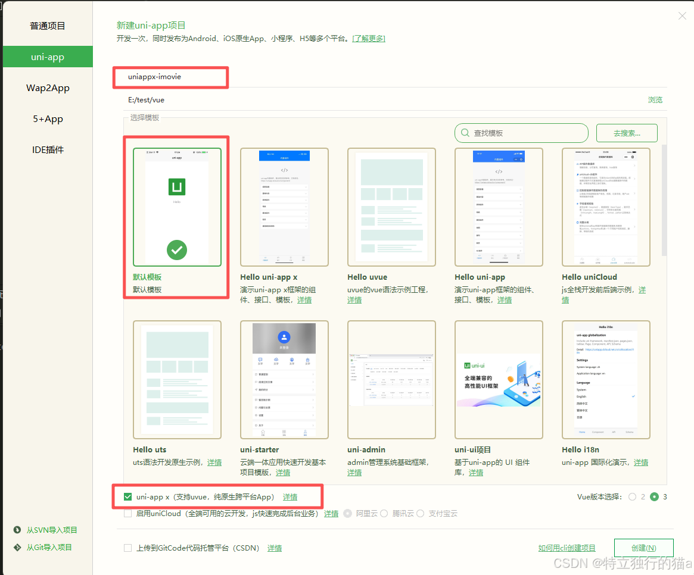Open 从Git导入项目 link
Image resolution: width=694 pixels, height=575 pixels.
tap(49, 547)
